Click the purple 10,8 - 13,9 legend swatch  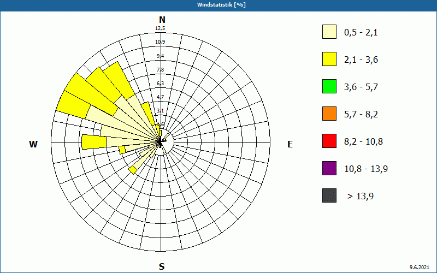pyautogui.click(x=329, y=168)
